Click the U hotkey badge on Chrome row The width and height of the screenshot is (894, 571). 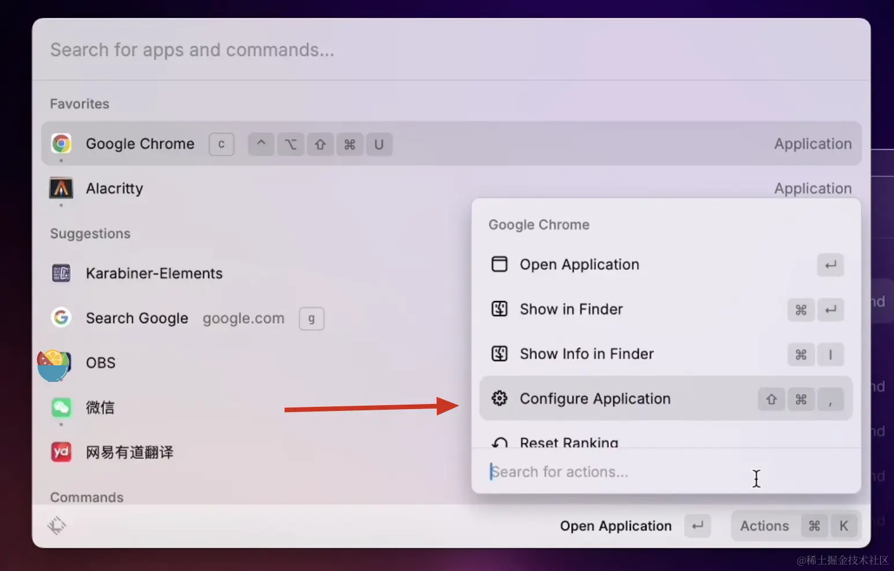(x=379, y=144)
